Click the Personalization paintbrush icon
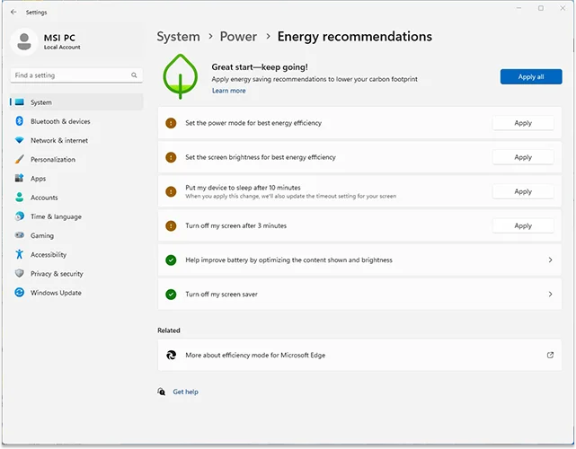The height and width of the screenshot is (449, 576). point(20,159)
